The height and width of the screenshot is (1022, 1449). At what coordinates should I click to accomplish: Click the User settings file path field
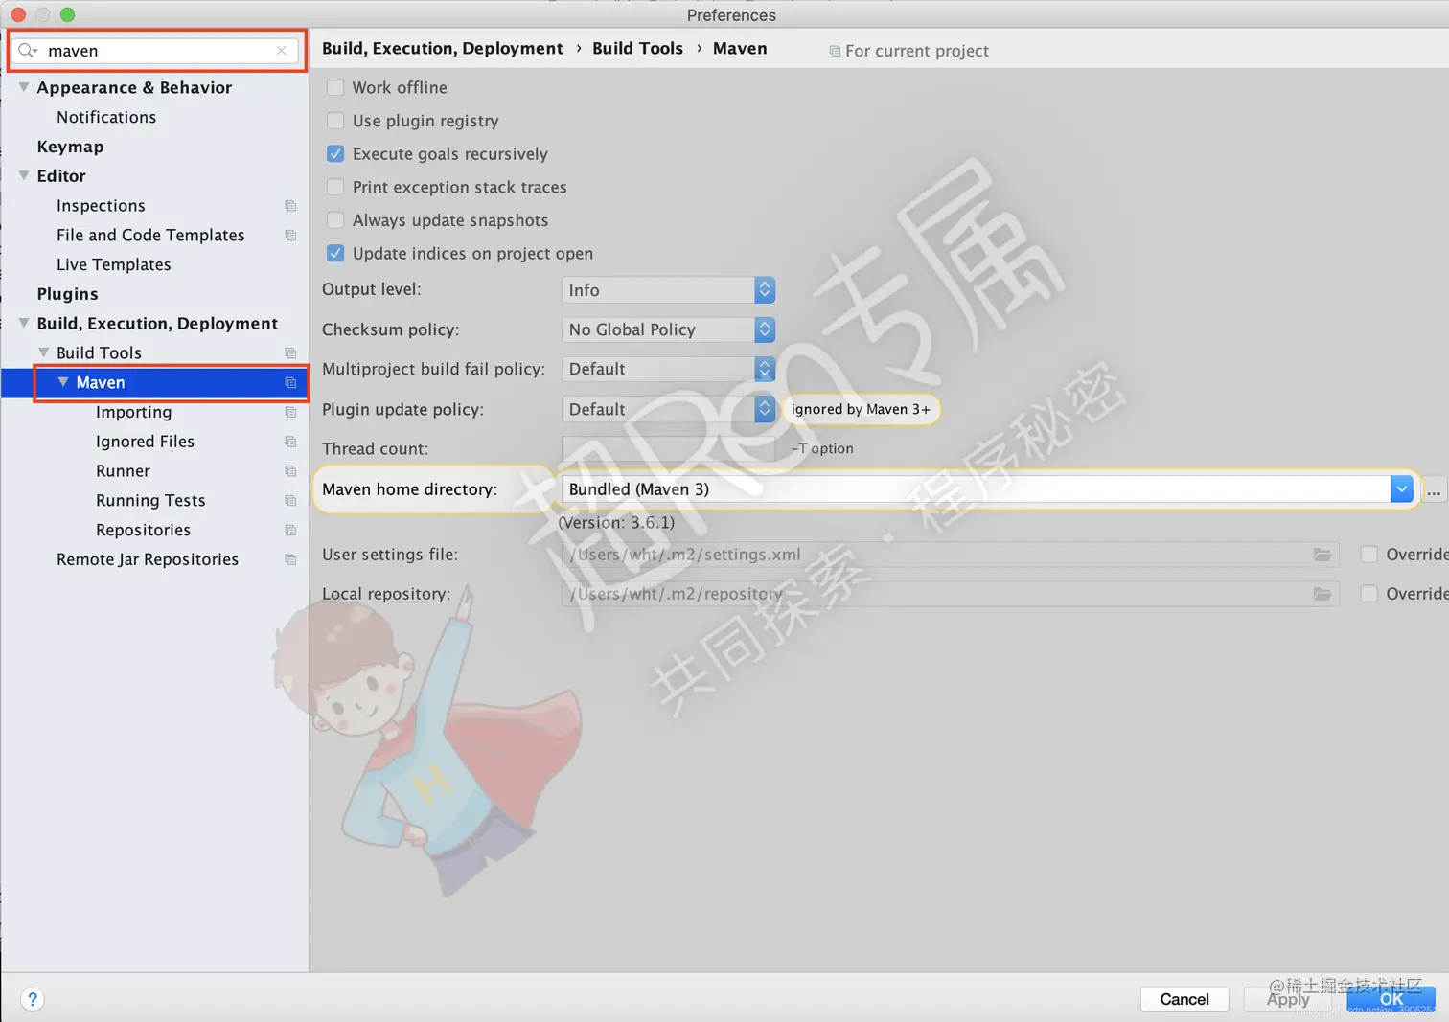(x=950, y=555)
